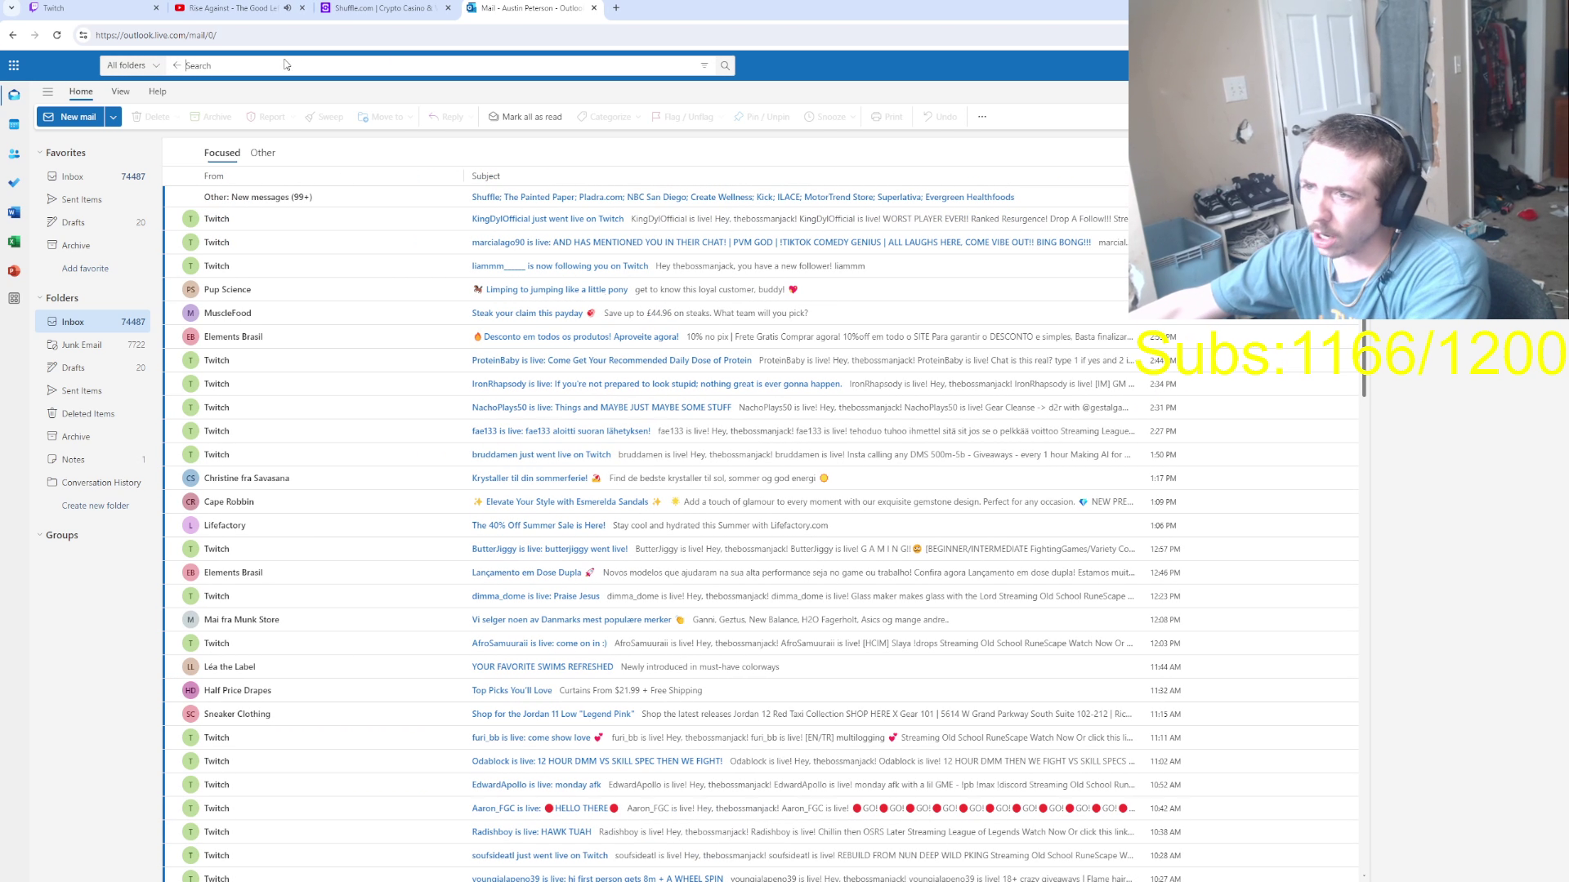Click the browser address bar URL
The image size is (1569, 882).
[x=155, y=35]
